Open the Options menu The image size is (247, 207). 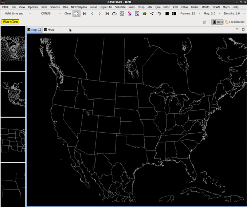(x=33, y=7)
